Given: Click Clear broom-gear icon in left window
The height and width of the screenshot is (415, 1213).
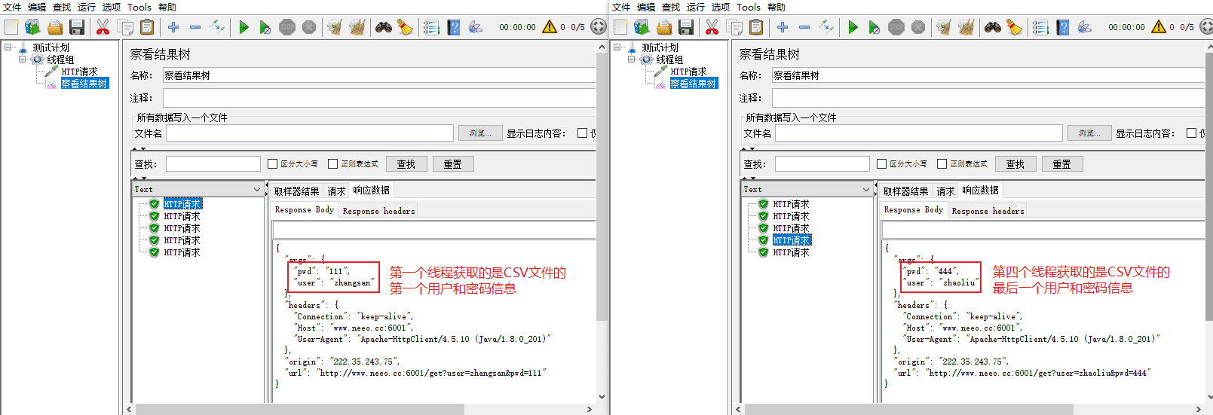Looking at the screenshot, I should point(335,27).
